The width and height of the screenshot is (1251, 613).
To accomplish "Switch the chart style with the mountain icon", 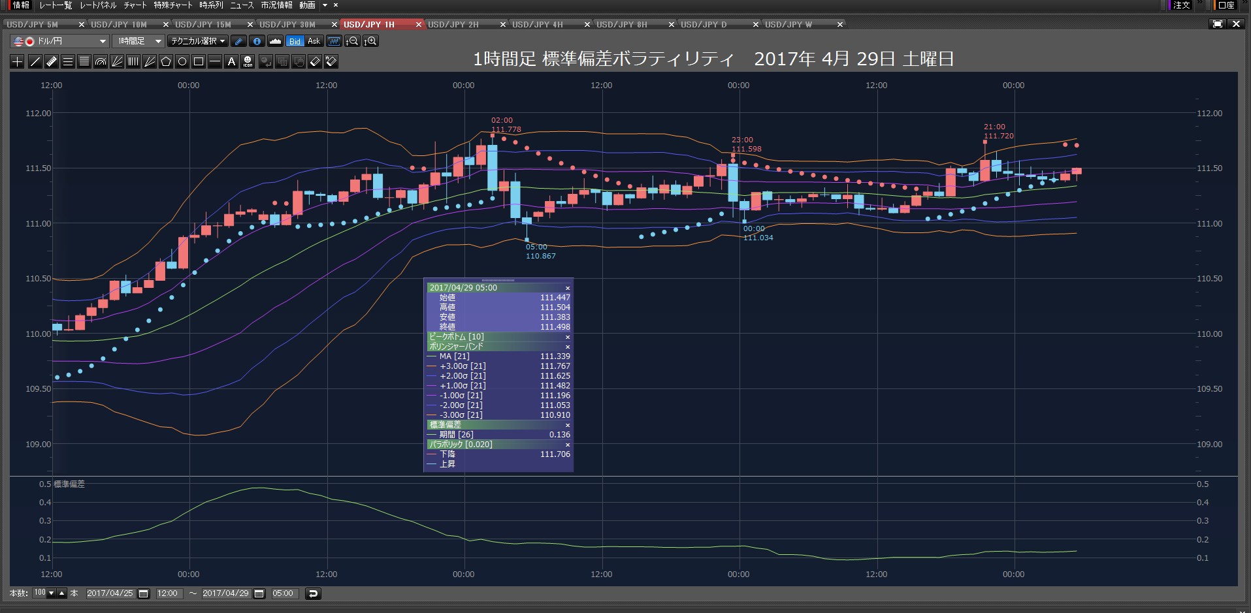I will tap(275, 41).
